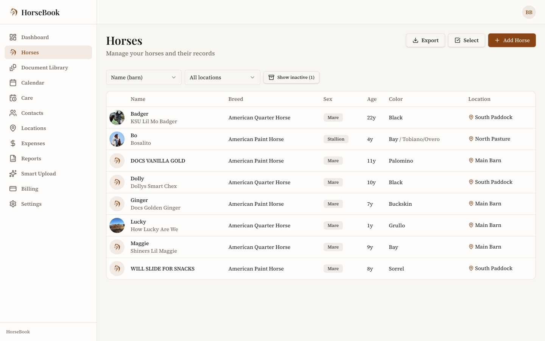The image size is (545, 341).
Task: Go to Dashboard in the sidebar
Action: 48,37
